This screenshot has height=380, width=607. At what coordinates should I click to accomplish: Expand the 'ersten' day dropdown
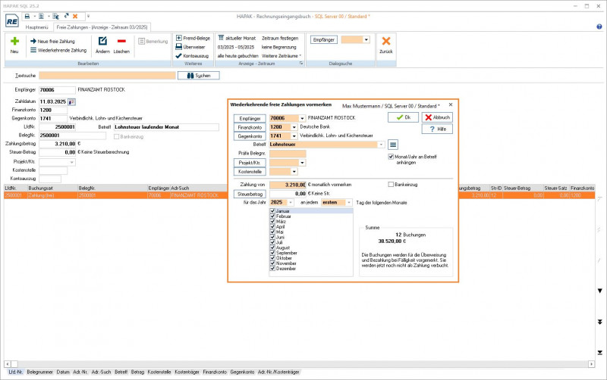[349, 203]
